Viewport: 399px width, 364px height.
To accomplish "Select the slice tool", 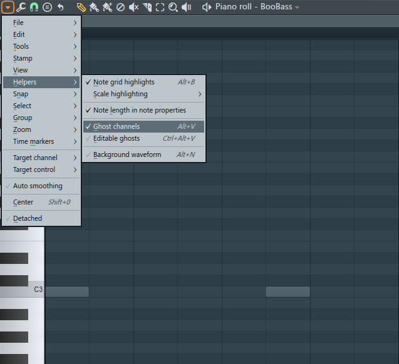I will pyautogui.click(x=147, y=7).
